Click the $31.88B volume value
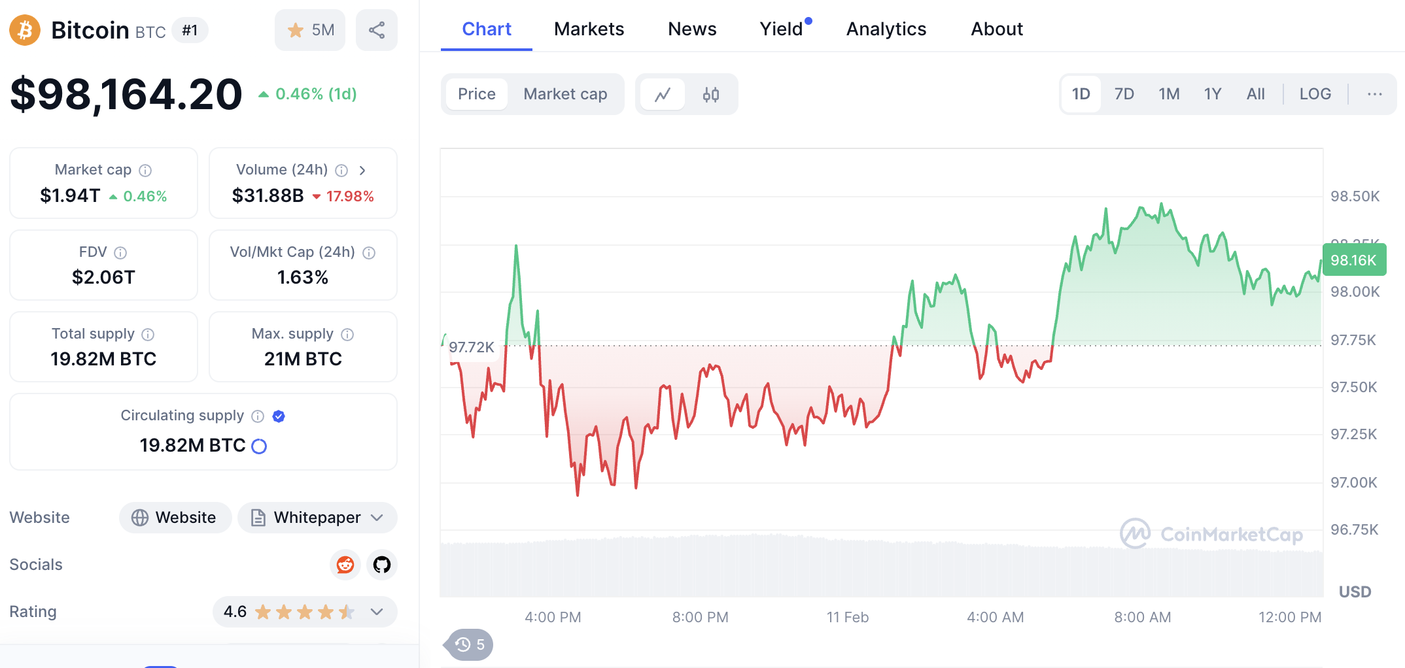 coord(268,196)
